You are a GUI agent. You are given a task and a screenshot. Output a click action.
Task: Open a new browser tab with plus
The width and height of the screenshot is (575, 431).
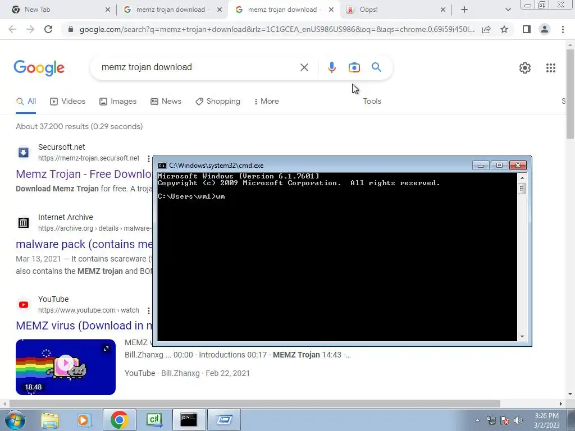point(464,10)
